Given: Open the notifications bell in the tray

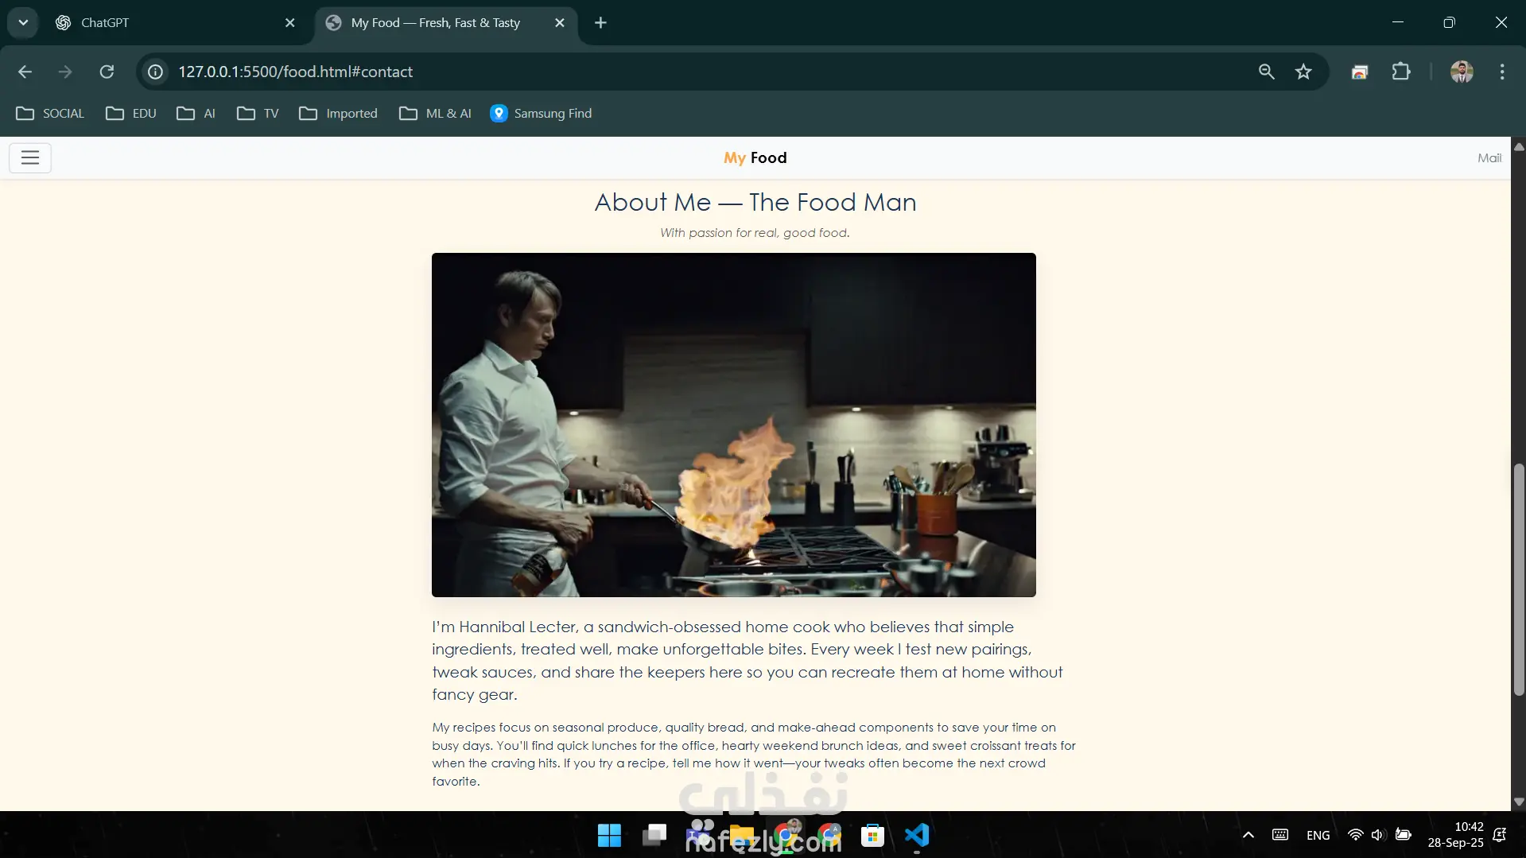Looking at the screenshot, I should tap(1500, 835).
